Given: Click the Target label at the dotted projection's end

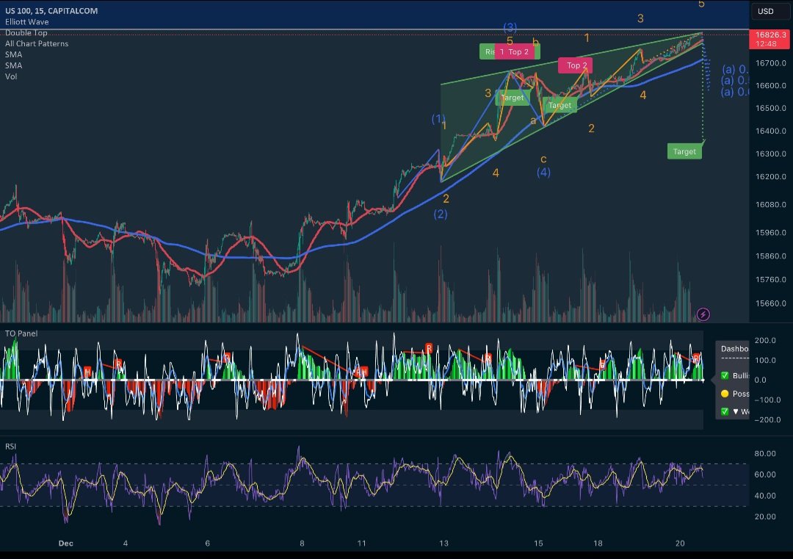Looking at the screenshot, I should click(x=684, y=151).
